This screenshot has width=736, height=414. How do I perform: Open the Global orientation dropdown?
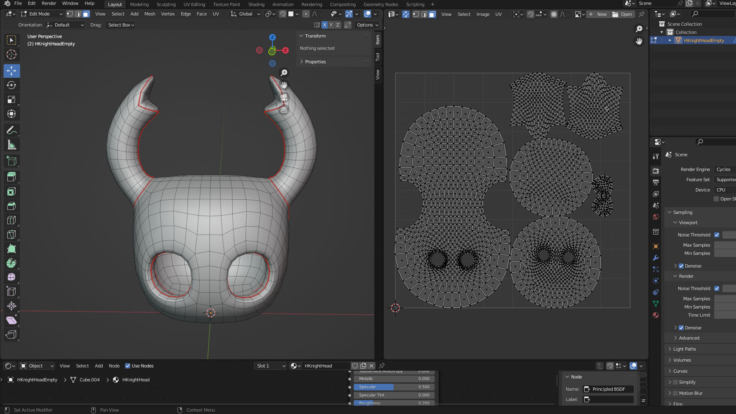click(x=245, y=14)
